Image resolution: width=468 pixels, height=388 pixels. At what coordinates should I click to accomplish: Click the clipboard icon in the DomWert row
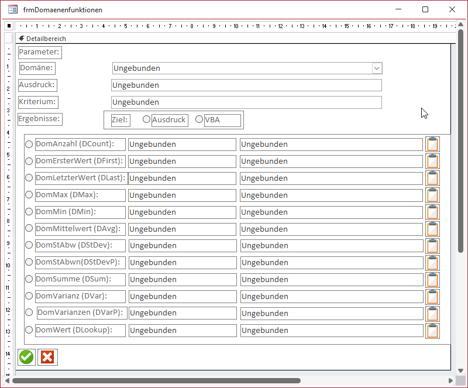(x=432, y=331)
